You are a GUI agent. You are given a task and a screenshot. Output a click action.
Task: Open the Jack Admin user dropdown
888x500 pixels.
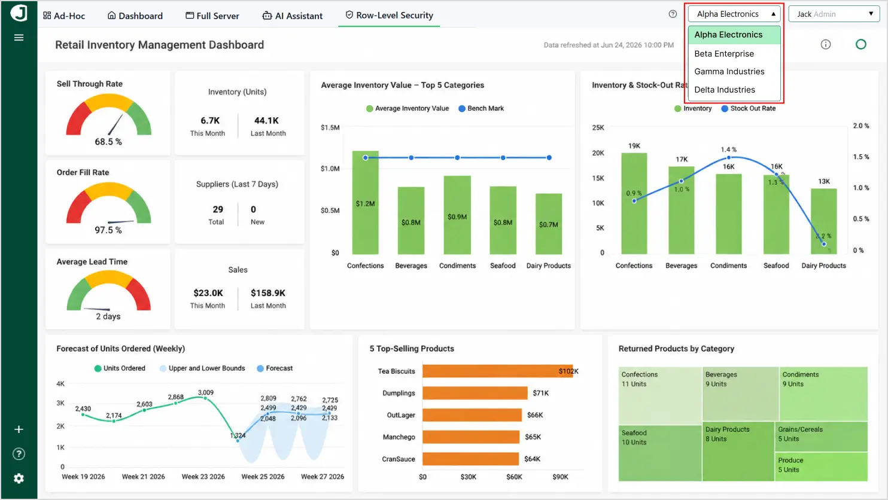[834, 14]
